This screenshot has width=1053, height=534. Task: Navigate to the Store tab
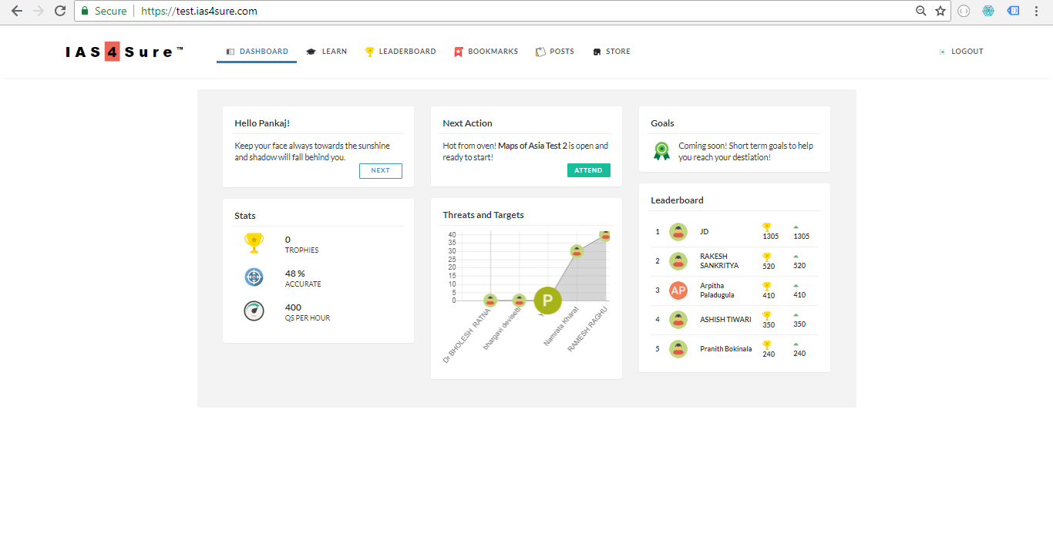click(x=612, y=52)
